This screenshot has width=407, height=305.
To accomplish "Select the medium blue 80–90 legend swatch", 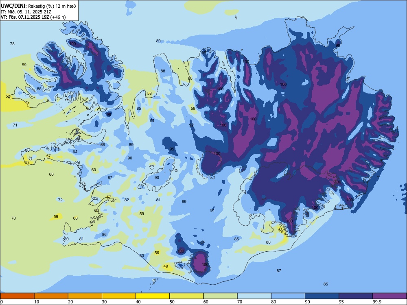I will [288, 296].
